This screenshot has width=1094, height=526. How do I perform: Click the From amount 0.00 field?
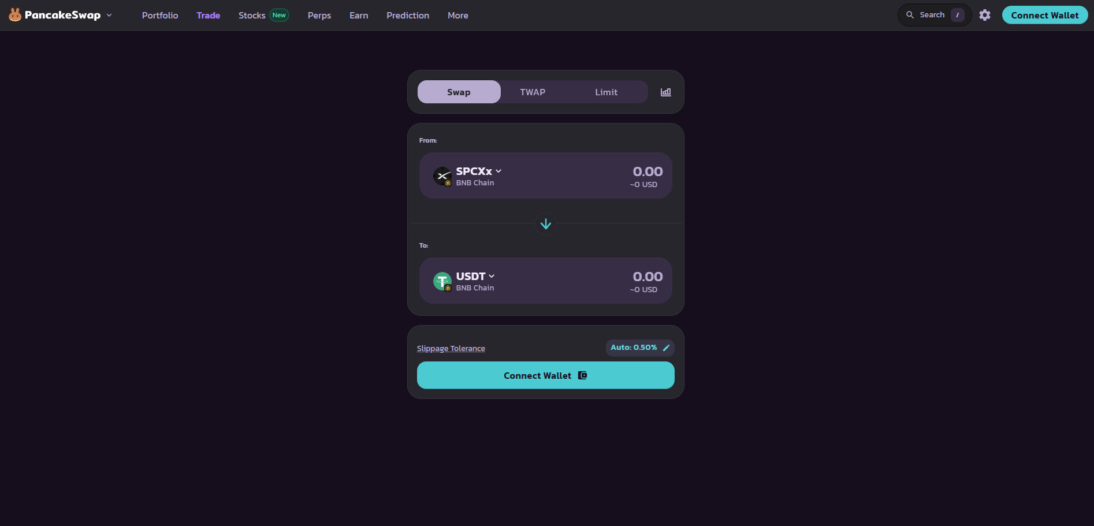(x=648, y=171)
